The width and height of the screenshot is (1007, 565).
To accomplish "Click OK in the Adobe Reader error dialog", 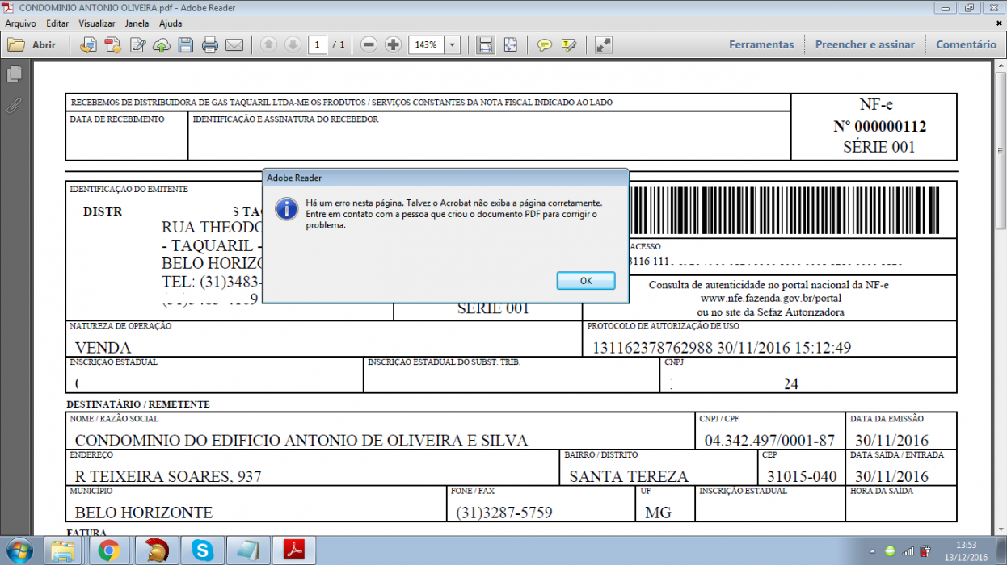I will 586,281.
